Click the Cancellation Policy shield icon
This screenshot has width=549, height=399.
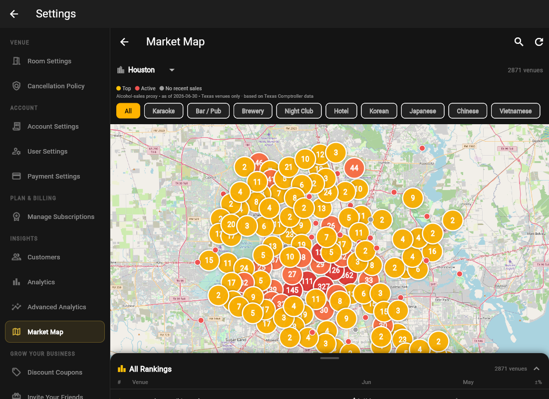(16, 86)
